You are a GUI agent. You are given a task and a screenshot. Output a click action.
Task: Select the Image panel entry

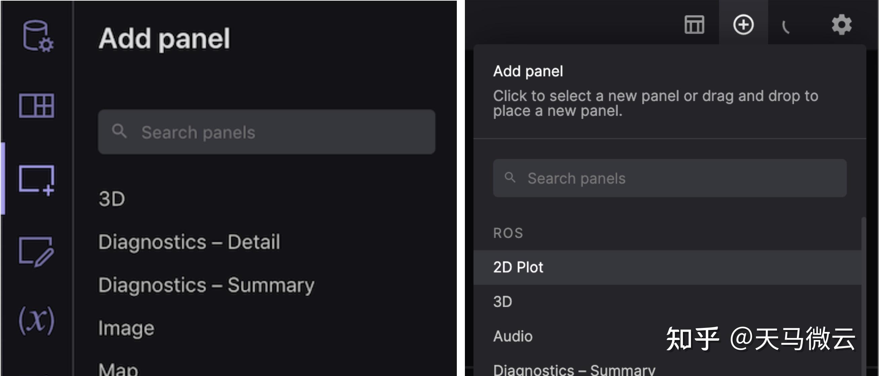click(126, 328)
